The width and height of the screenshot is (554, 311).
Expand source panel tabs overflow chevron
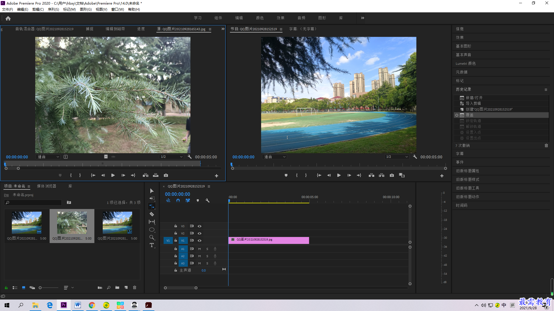pos(223,29)
